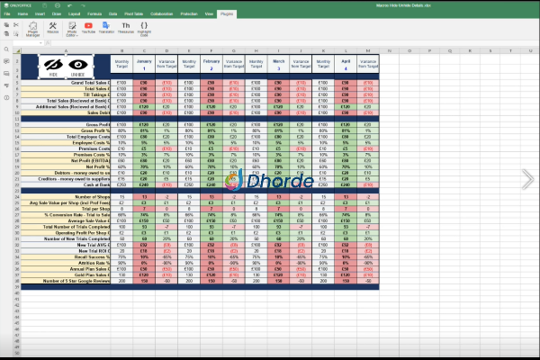
Task: Open the Translator plugin
Action: pyautogui.click(x=108, y=29)
